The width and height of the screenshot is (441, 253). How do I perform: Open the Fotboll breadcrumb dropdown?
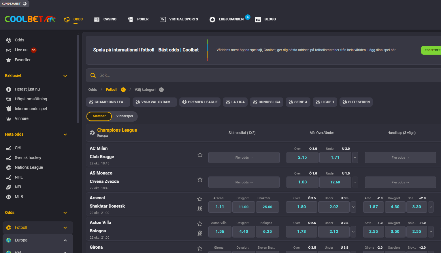(123, 90)
